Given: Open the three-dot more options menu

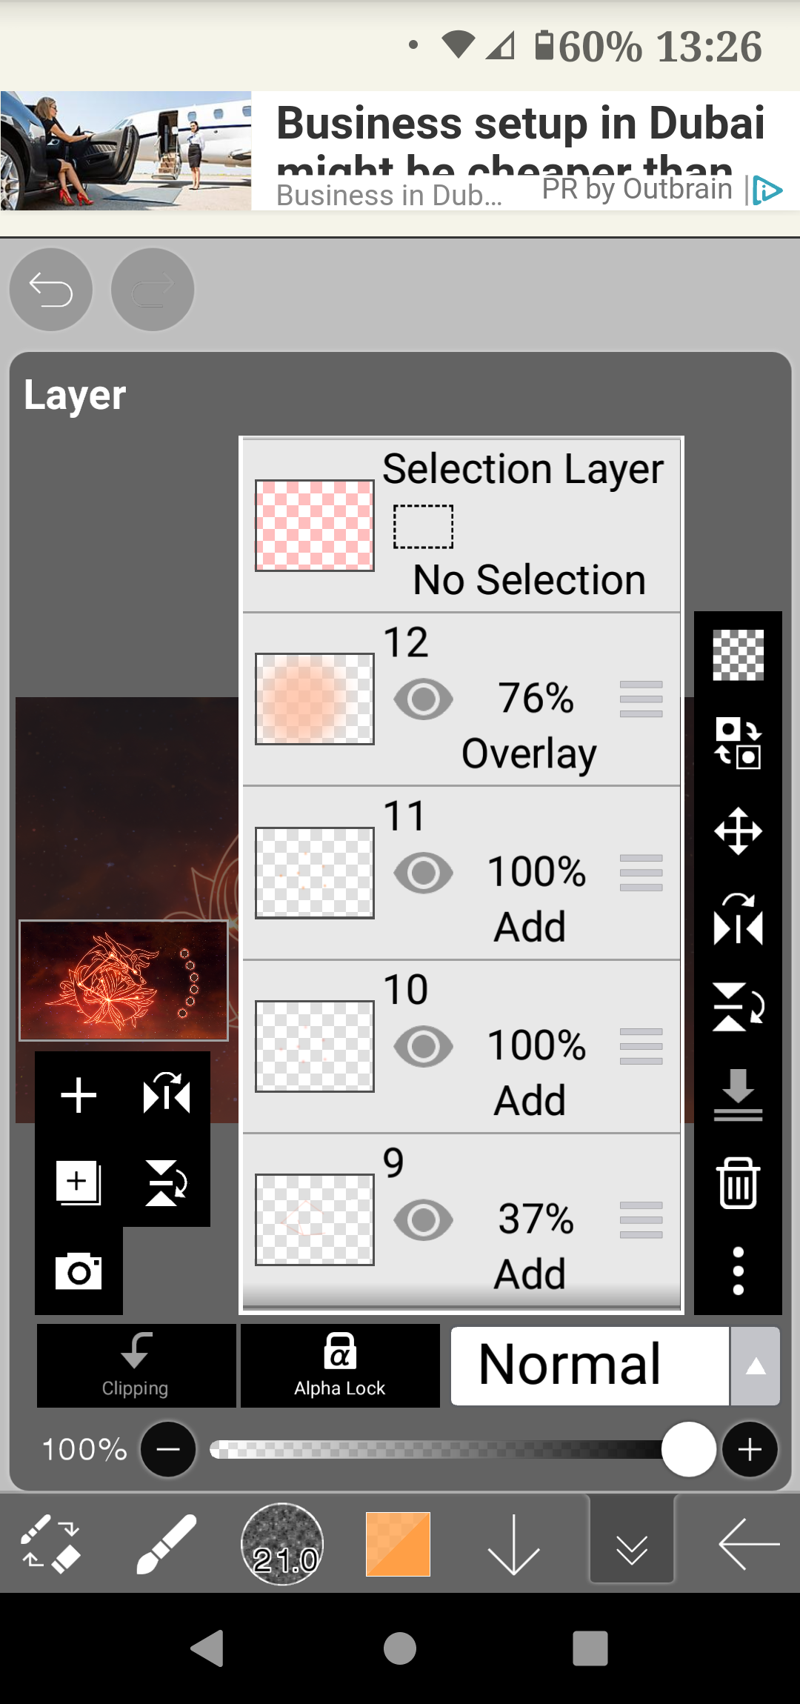Looking at the screenshot, I should pyautogui.click(x=738, y=1271).
